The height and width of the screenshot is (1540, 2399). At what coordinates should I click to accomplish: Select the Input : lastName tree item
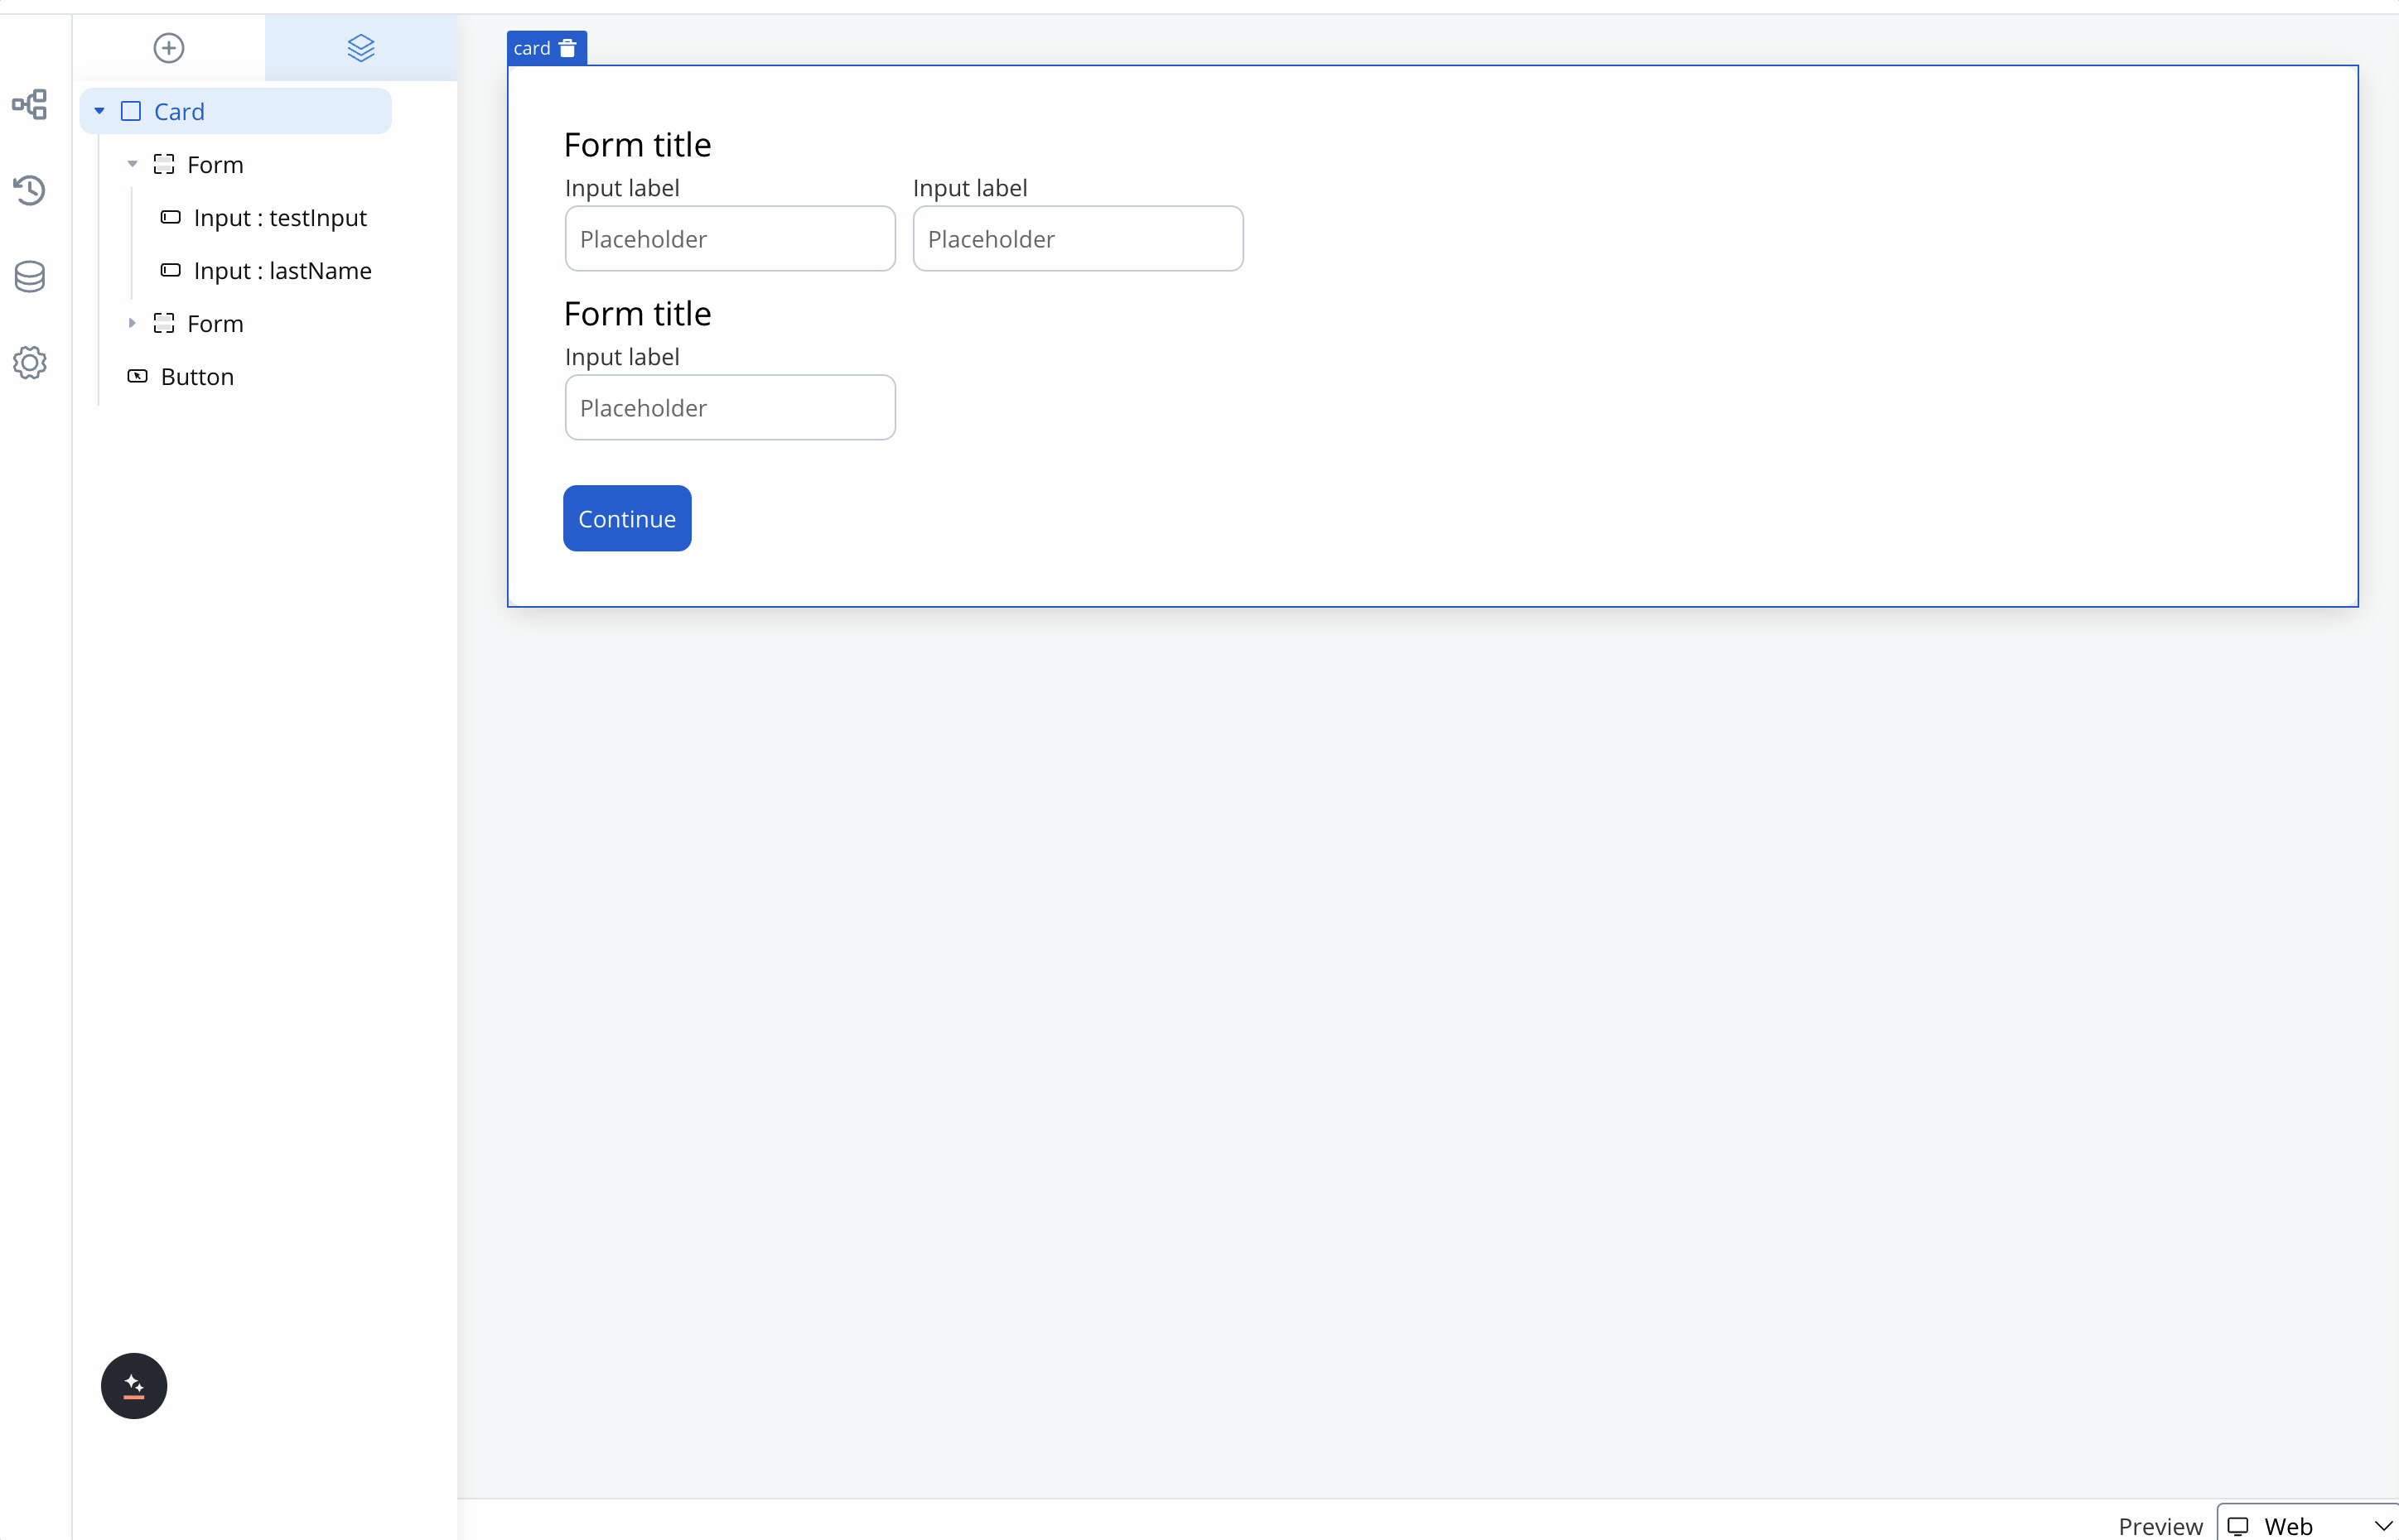tap(282, 271)
